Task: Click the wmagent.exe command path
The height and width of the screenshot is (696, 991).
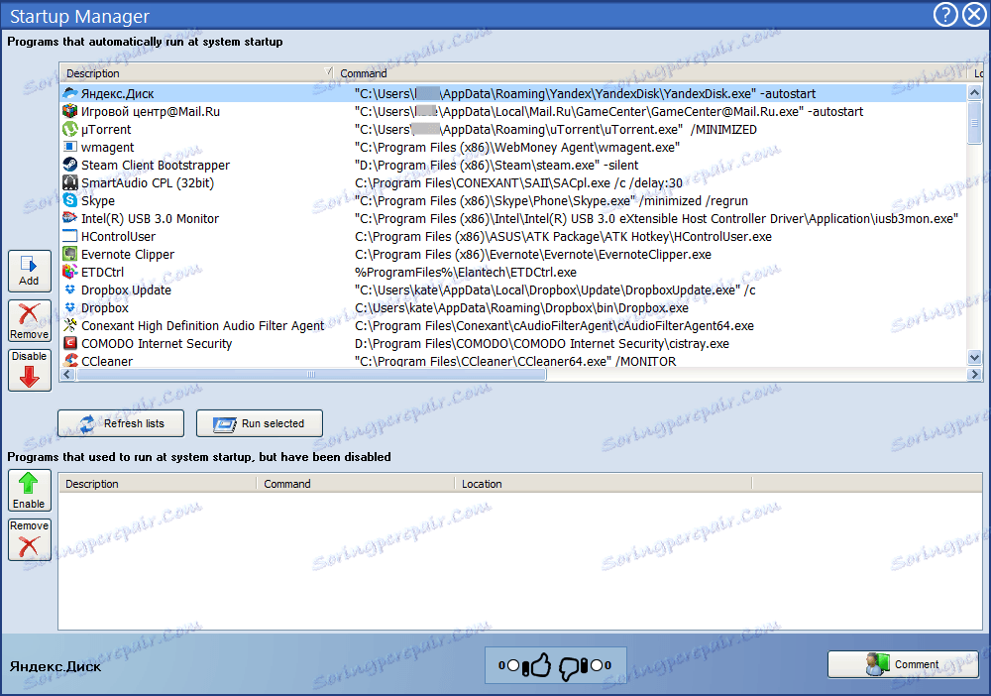Action: coord(517,147)
